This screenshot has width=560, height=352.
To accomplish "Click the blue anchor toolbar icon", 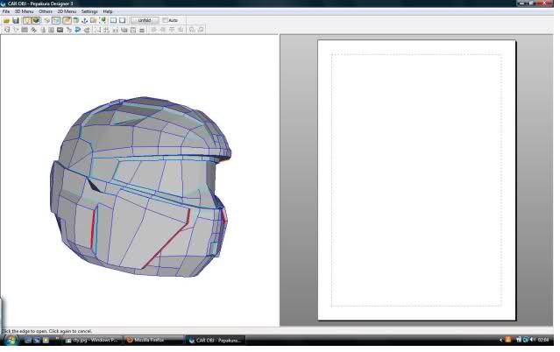I will (x=85, y=20).
